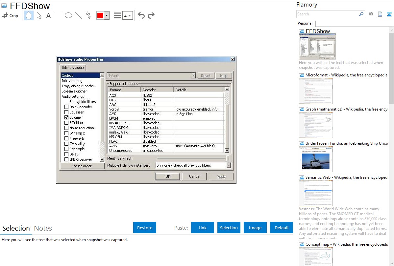Confirm the dialog with OK
The width and height of the screenshot is (394, 266).
coord(168,176)
